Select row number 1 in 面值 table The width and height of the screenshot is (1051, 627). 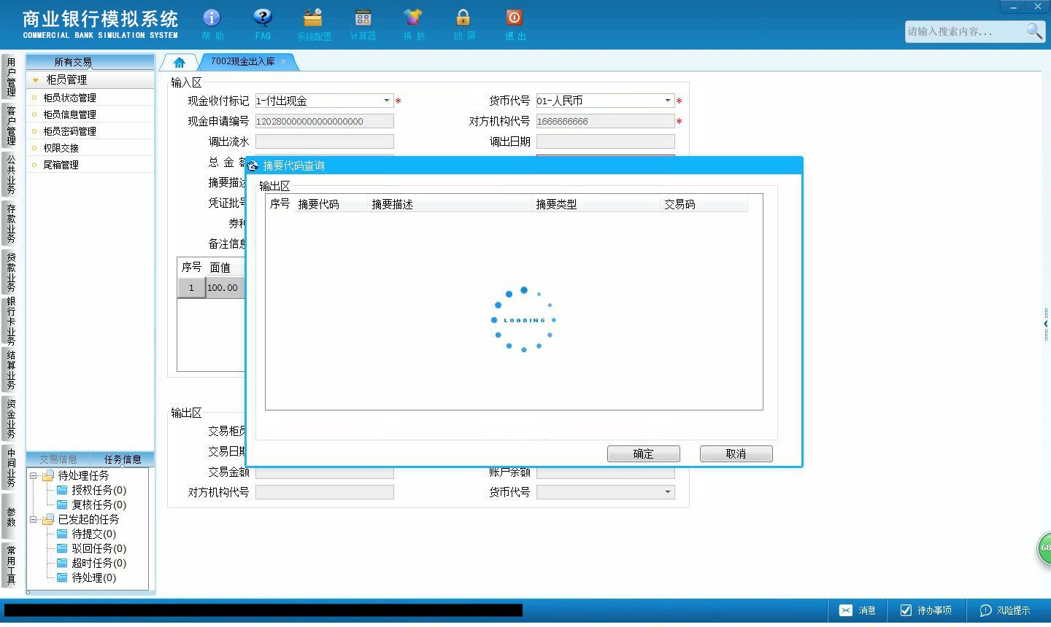[191, 287]
